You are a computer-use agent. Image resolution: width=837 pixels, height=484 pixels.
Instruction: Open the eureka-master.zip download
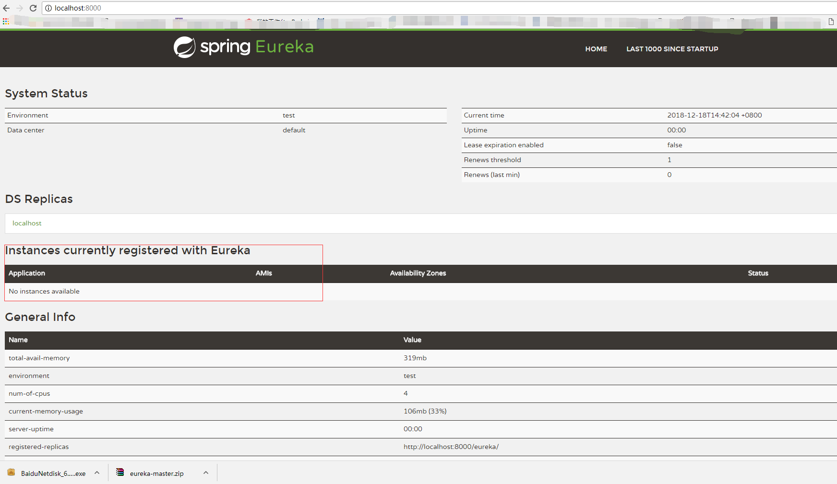(x=156, y=473)
